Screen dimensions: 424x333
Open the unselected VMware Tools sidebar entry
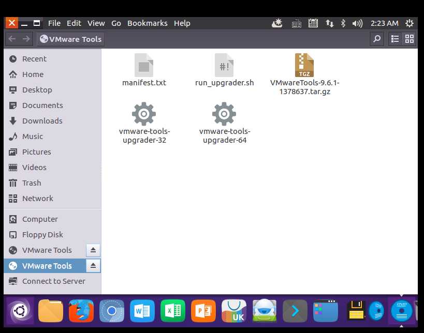coord(45,250)
